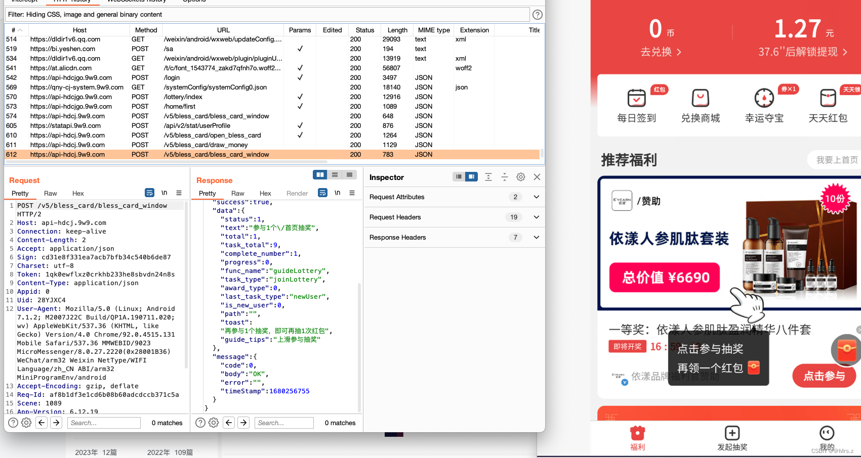Open Request search settings gear
The width and height of the screenshot is (861, 458).
pyautogui.click(x=26, y=423)
